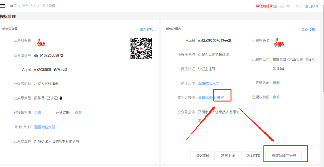This screenshot has height=167, width=324.
Task: Click the mini program avatar logo
Action: pos(279,42)
